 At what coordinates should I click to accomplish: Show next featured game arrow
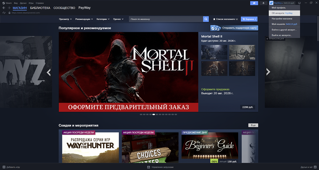point(268,72)
